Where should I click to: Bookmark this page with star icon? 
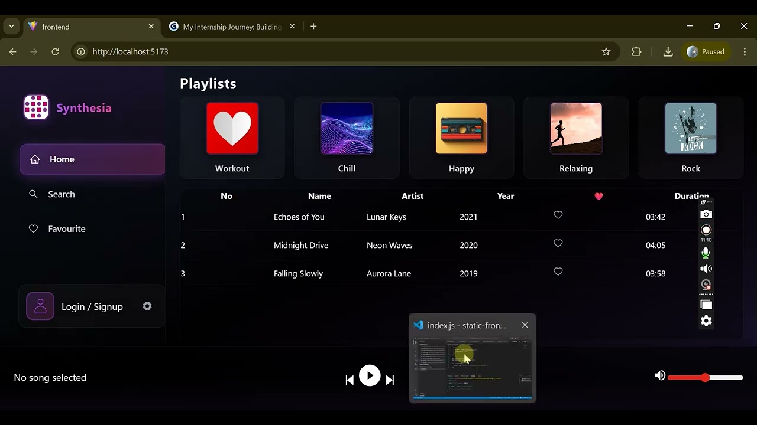pos(606,52)
